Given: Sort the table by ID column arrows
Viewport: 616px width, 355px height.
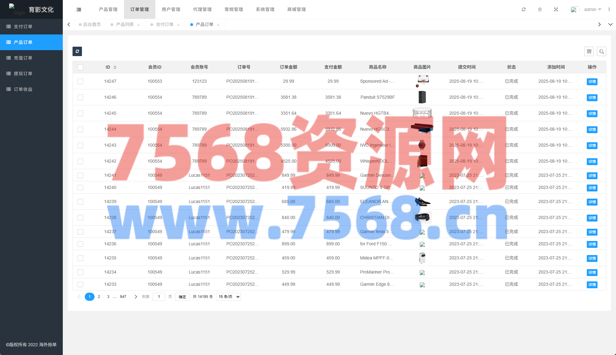Looking at the screenshot, I should [x=115, y=67].
